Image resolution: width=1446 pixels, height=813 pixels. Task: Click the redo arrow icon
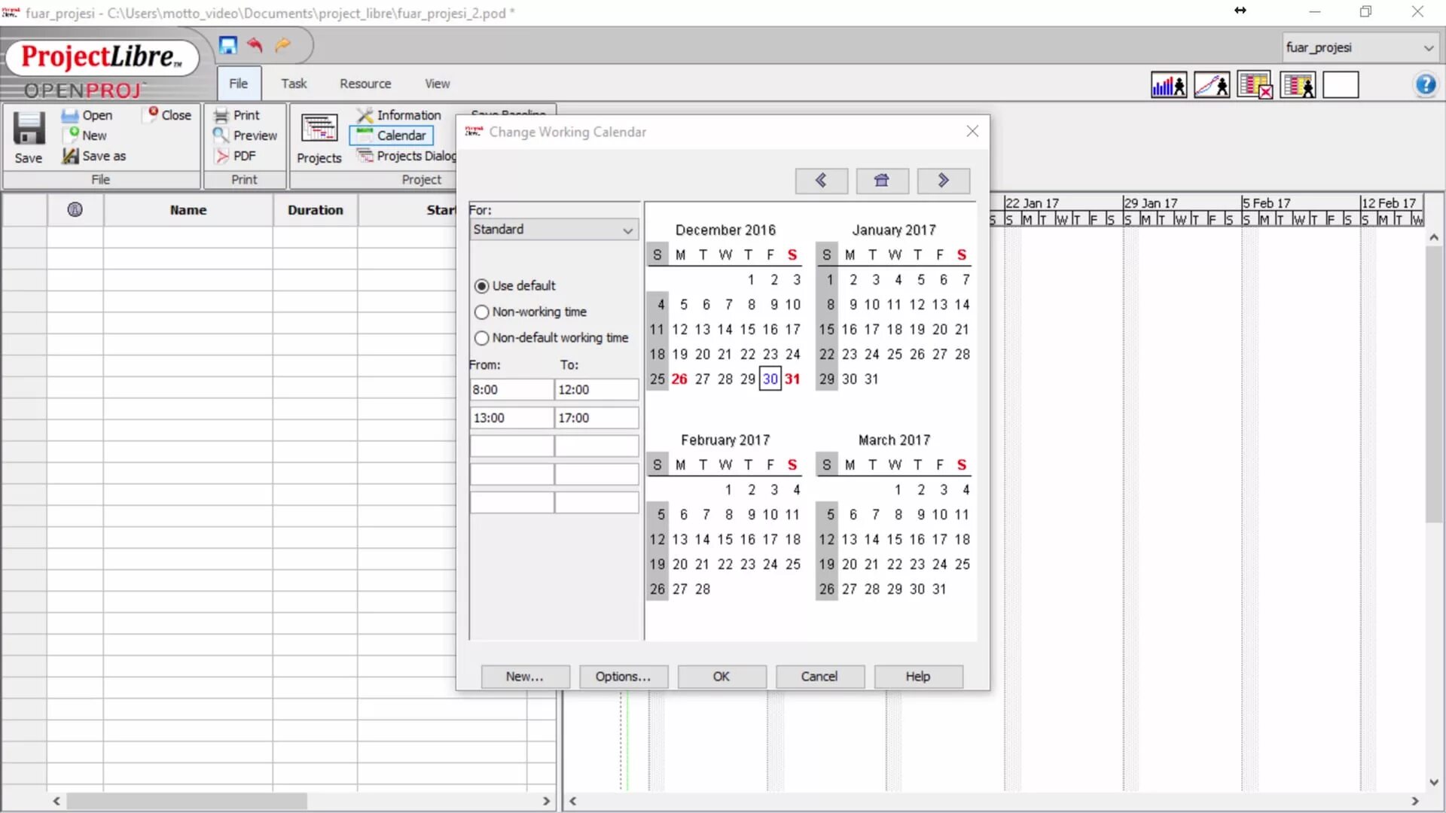coord(282,45)
